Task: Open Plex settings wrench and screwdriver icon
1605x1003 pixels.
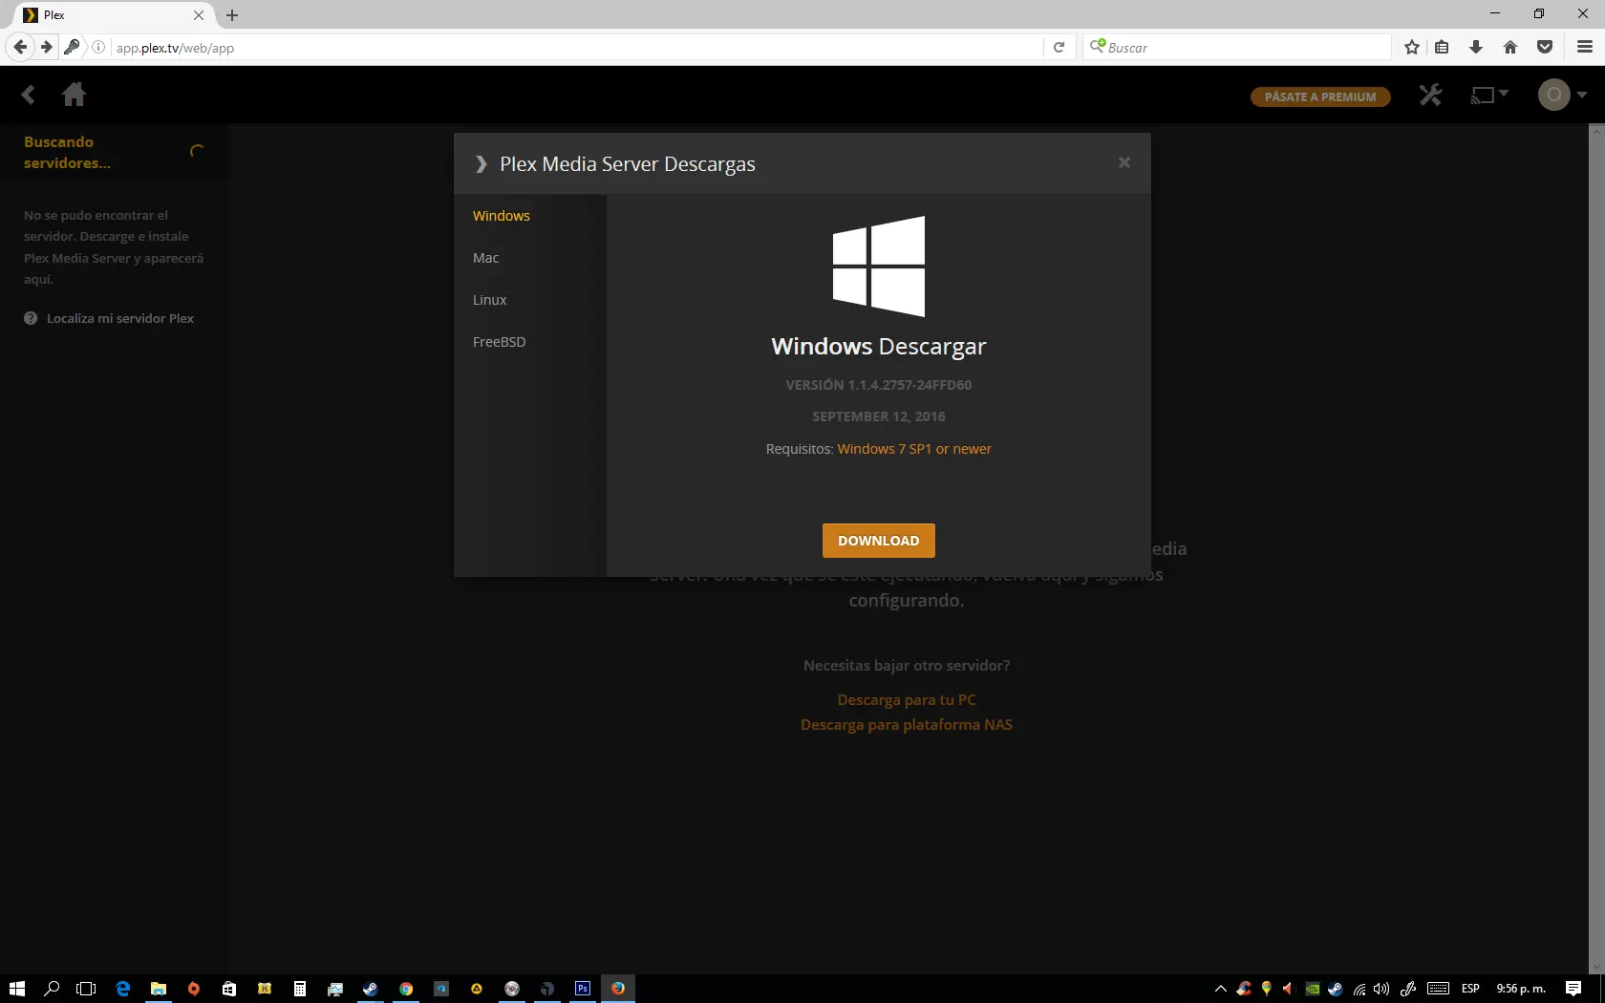Action: [x=1430, y=95]
